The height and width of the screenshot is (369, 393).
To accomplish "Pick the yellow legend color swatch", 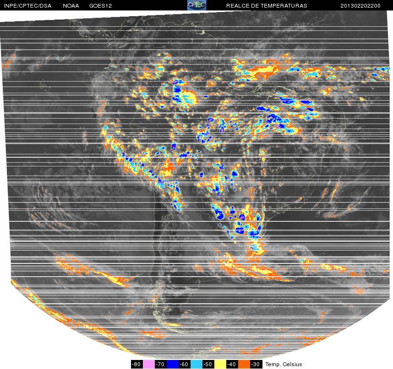I will pos(220,364).
